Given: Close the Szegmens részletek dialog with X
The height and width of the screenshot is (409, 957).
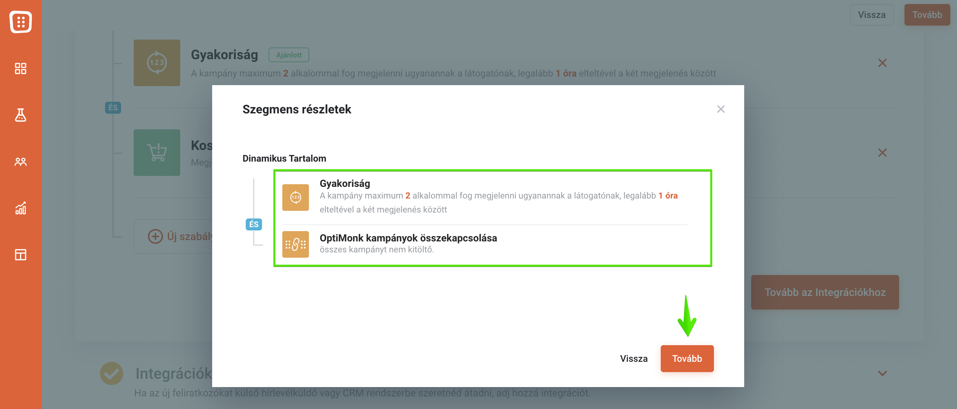Looking at the screenshot, I should pos(721,109).
